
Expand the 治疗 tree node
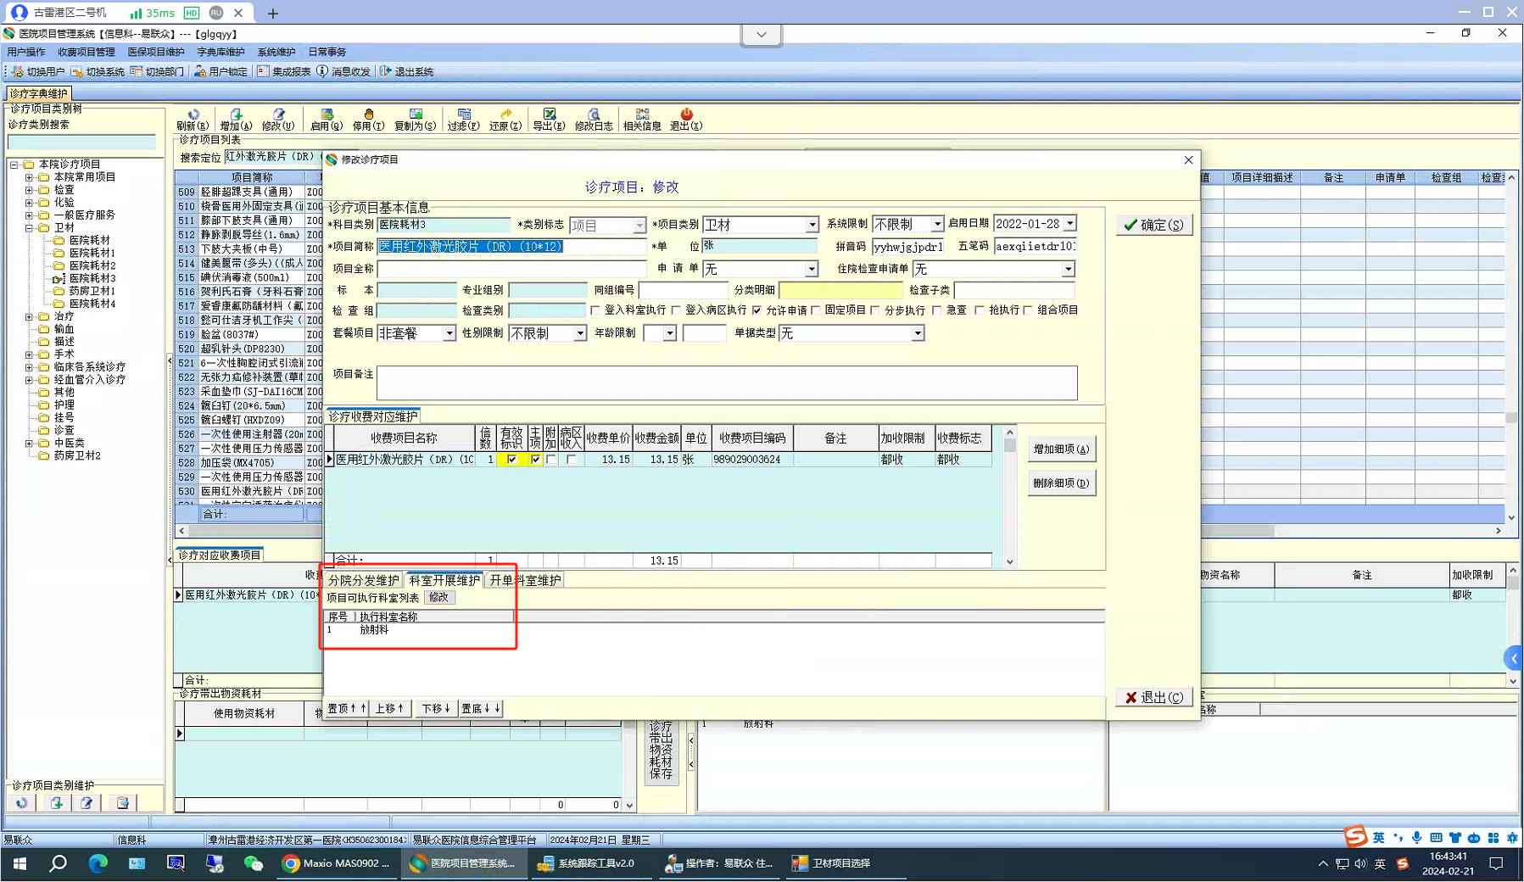point(29,316)
